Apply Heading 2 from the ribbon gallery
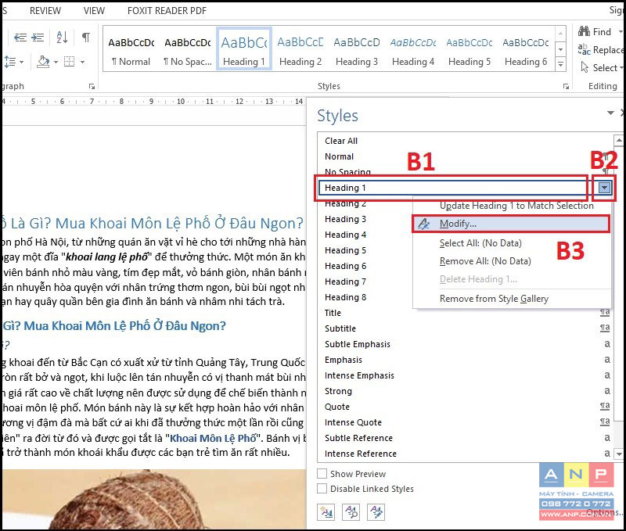626x531 pixels. point(300,49)
